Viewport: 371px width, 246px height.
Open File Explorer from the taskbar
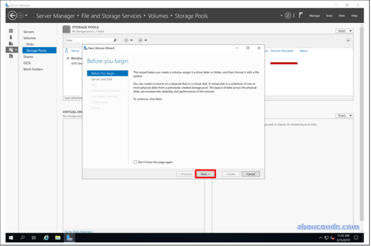click(58, 238)
